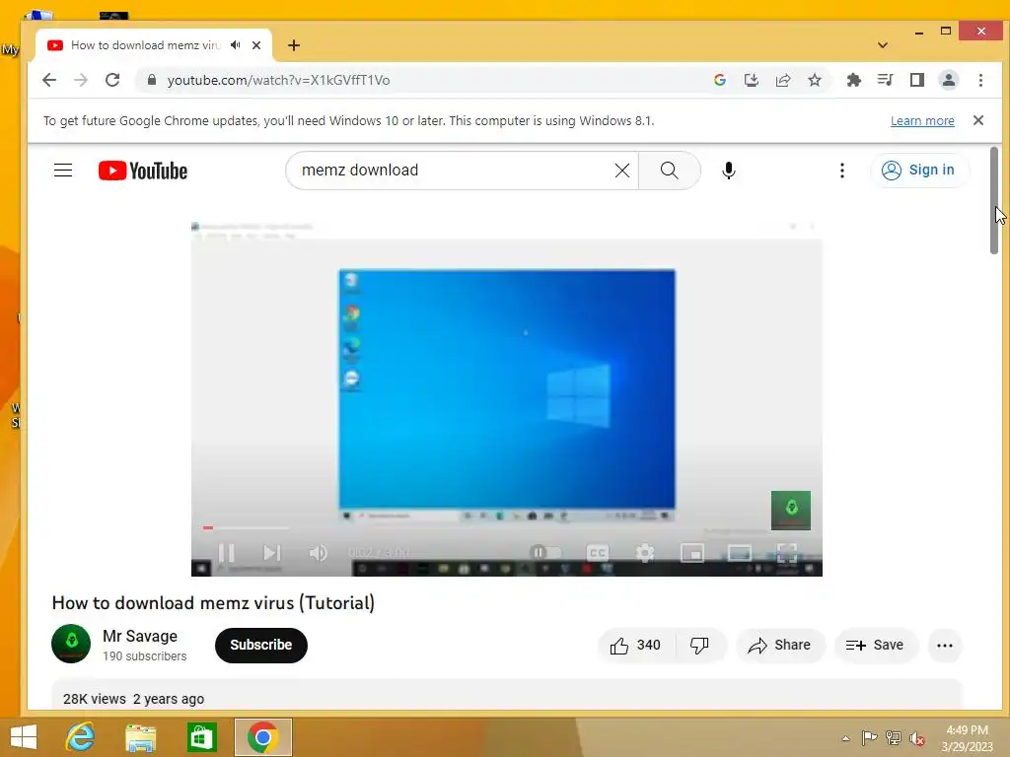Open video player settings gear

tap(645, 553)
